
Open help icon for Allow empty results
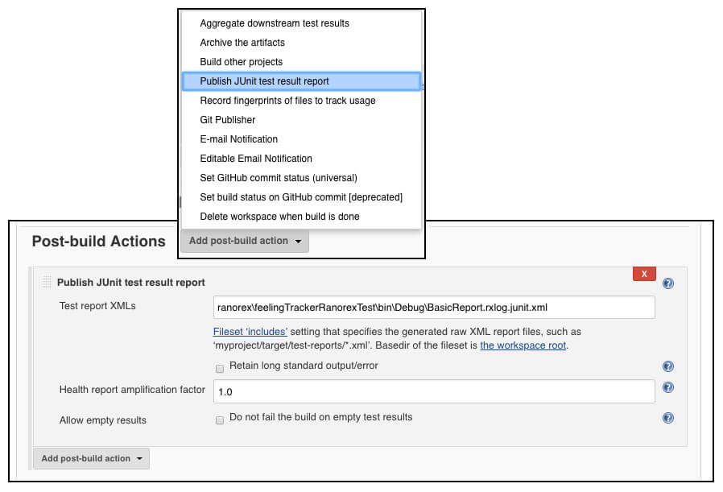click(x=667, y=418)
